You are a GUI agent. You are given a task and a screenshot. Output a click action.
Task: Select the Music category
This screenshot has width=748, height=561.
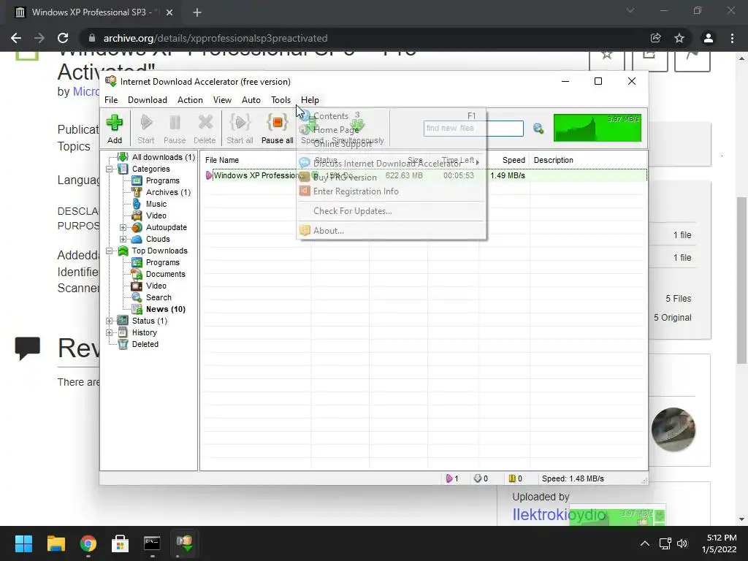pos(156,204)
